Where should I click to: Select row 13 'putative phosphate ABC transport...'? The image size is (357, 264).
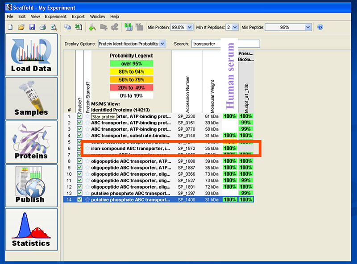tap(158, 193)
